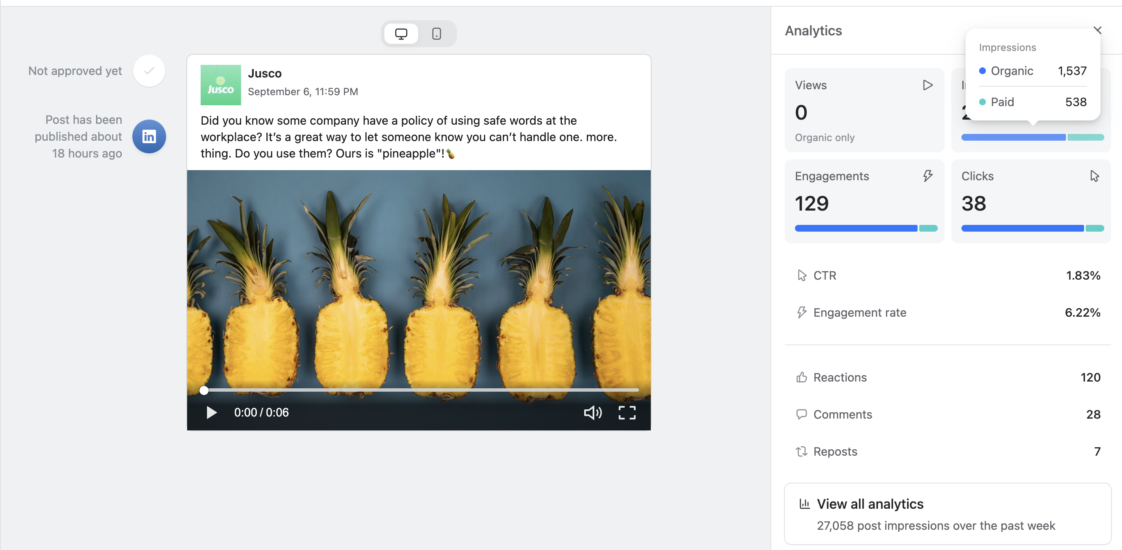Switch to mobile preview mode
This screenshot has height=550, width=1122.
[436, 34]
